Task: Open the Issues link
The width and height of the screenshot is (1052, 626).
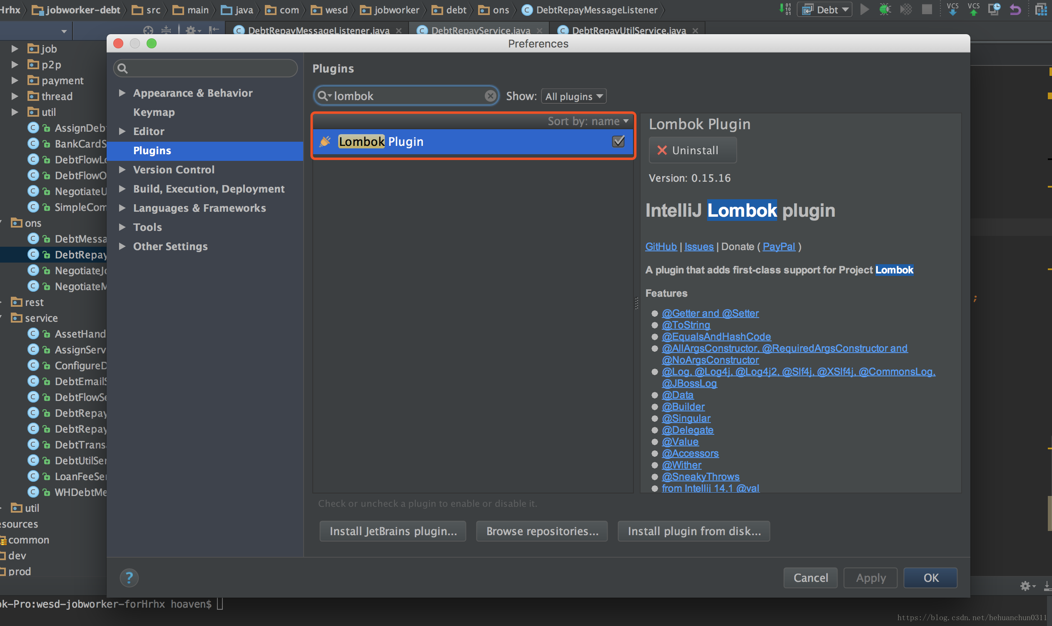Action: (x=699, y=247)
